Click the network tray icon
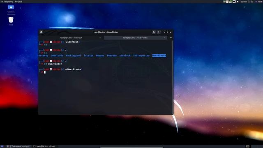The width and height of the screenshot is (263, 148). pos(231,2)
